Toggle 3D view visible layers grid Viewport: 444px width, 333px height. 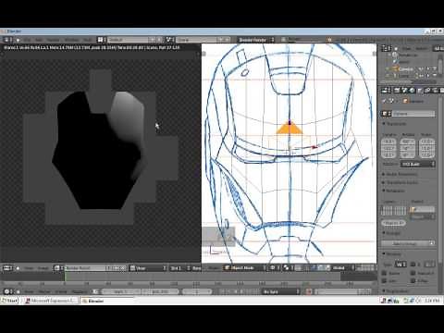364,268
